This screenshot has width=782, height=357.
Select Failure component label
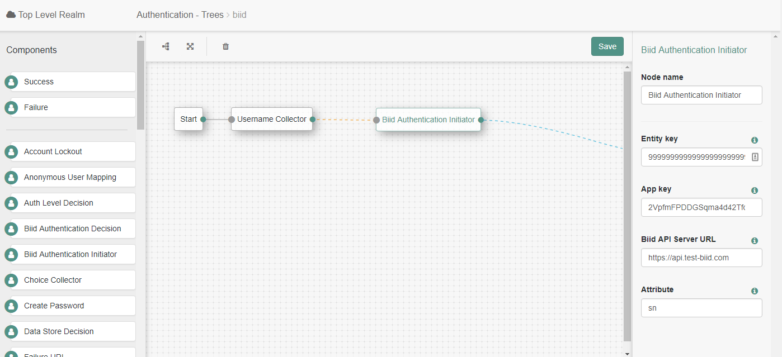pyautogui.click(x=36, y=107)
